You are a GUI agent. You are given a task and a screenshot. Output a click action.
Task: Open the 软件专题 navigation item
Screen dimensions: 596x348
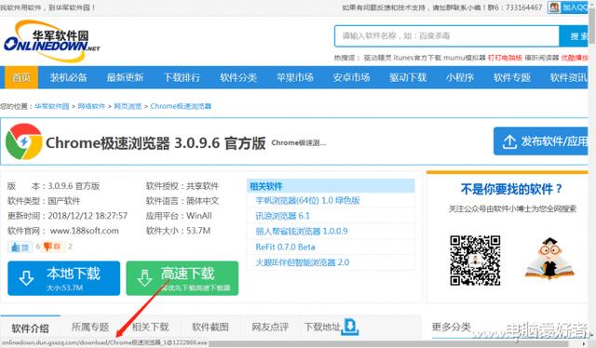click(512, 77)
